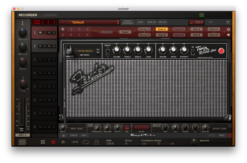Open the '65 Twin Reverb amp model selector

tap(84, 51)
